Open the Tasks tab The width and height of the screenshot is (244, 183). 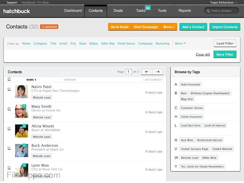[x=141, y=11]
